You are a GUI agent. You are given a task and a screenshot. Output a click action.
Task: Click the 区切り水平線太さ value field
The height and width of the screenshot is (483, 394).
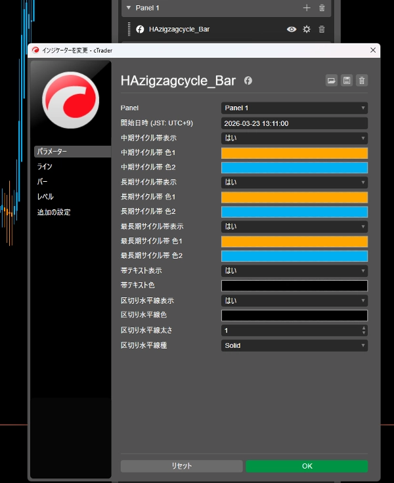[292, 331]
